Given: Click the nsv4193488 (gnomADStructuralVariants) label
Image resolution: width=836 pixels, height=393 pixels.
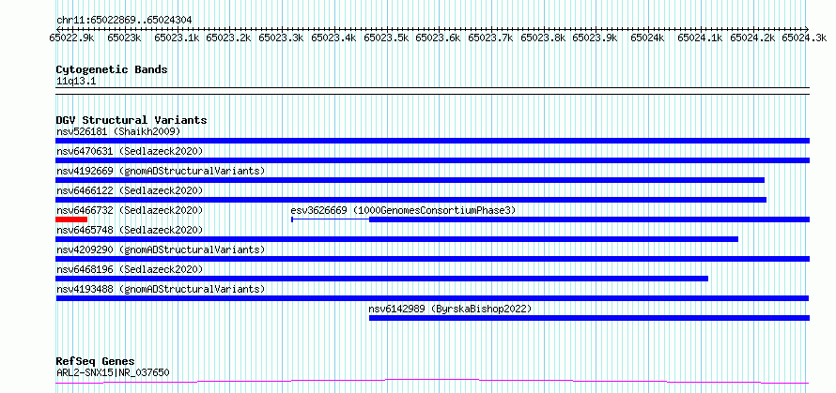Looking at the screenshot, I should pyautogui.click(x=161, y=289).
